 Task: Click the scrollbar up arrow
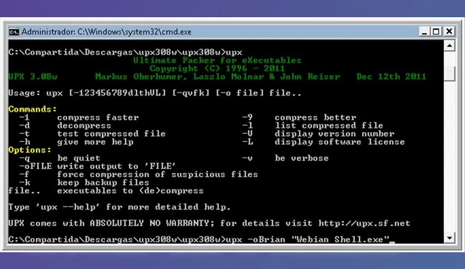(449, 46)
